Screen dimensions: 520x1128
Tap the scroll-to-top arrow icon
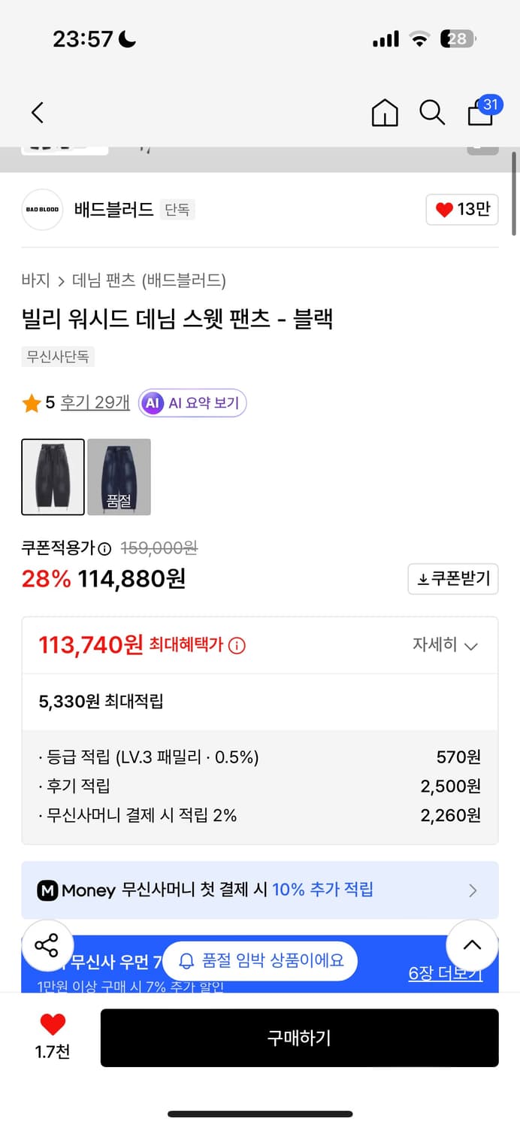click(x=472, y=945)
